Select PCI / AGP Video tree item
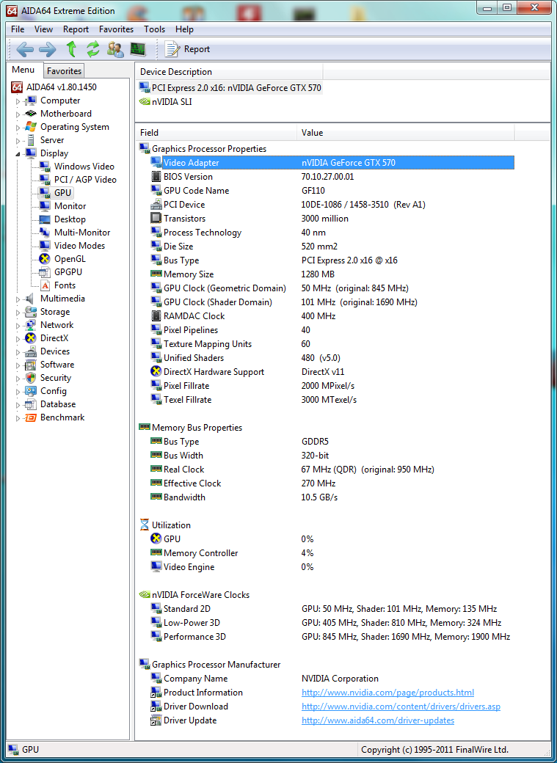Screen dimensions: 557x763 [85, 180]
